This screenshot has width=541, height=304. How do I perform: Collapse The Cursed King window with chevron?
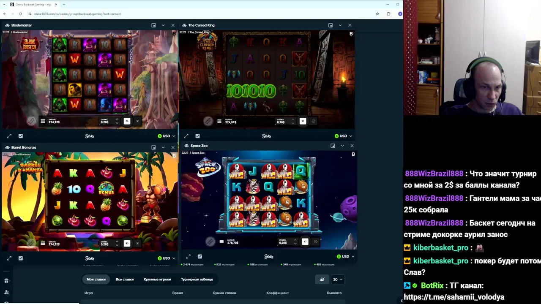(340, 25)
